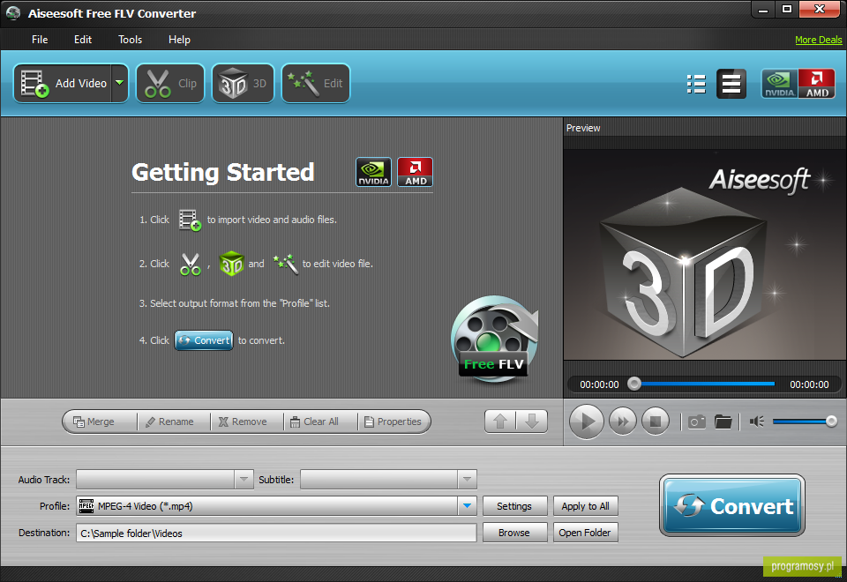Click the Rename button

[x=174, y=422]
